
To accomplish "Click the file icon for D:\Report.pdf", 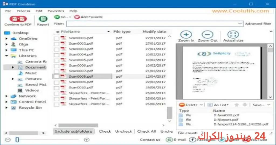I will (x=181, y=120).
